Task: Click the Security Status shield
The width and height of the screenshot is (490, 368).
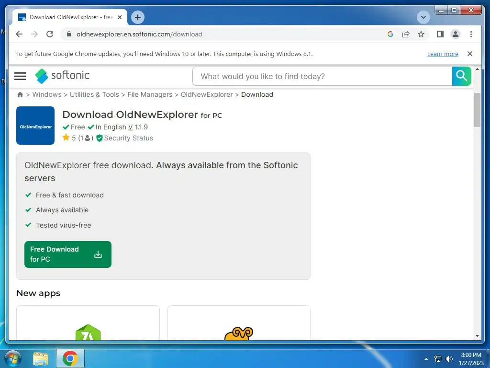Action: click(x=100, y=138)
